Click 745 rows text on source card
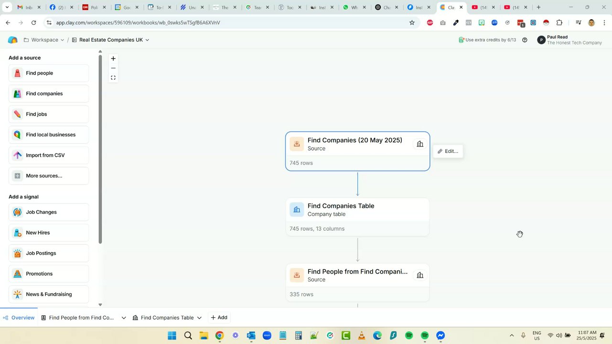 tap(301, 163)
